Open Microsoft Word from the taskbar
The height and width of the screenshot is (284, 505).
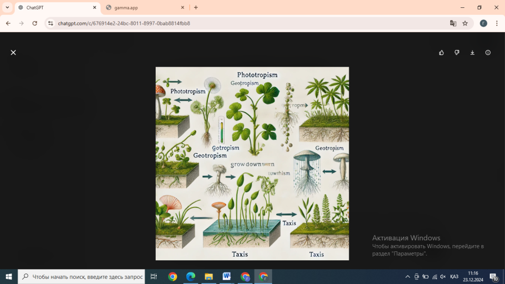click(227, 277)
